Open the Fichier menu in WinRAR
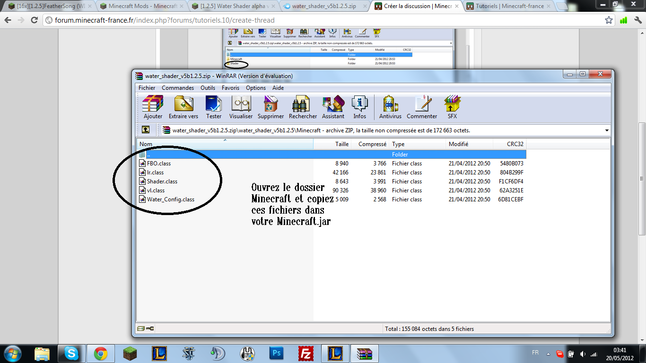The image size is (646, 363). 147,88
